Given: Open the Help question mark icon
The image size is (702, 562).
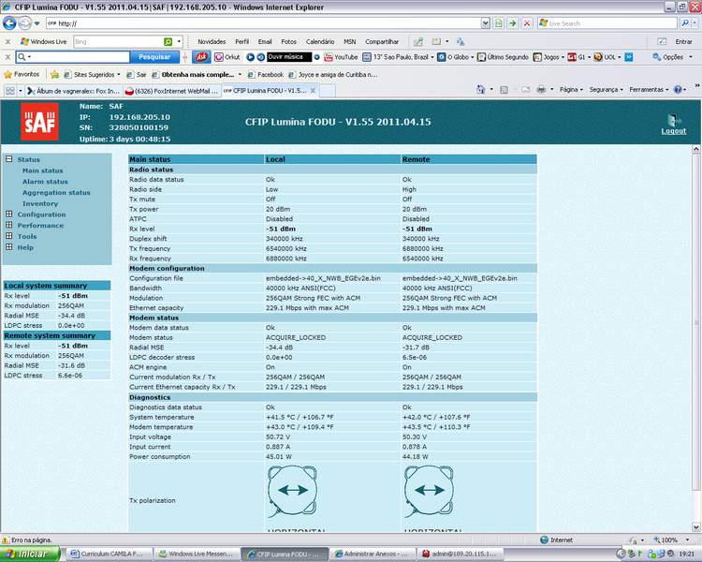Looking at the screenshot, I should 678,90.
